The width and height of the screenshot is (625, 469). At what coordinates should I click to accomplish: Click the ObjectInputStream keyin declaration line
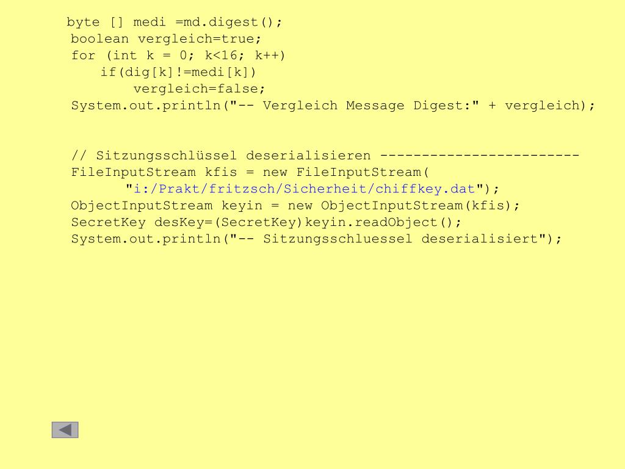click(295, 206)
